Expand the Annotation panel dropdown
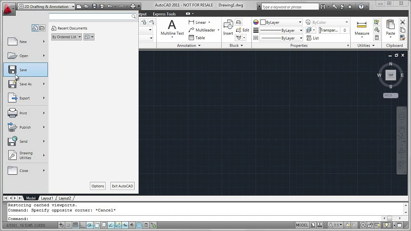Image resolution: width=411 pixels, height=231 pixels. (188, 46)
